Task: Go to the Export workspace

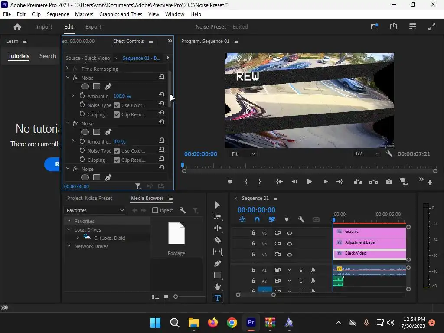Action: tap(93, 26)
